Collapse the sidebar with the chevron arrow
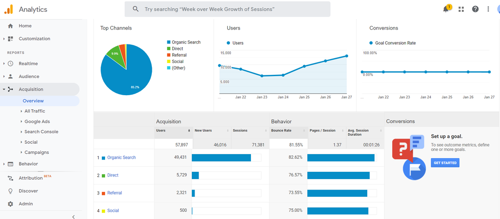 73,217
